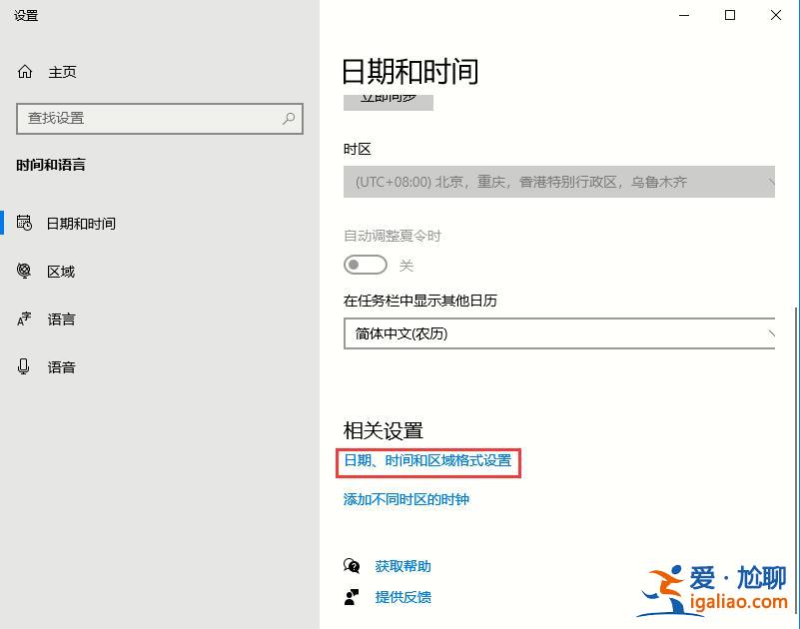Click the 语言 character icon in sidebar
800x629 pixels.
(x=24, y=318)
